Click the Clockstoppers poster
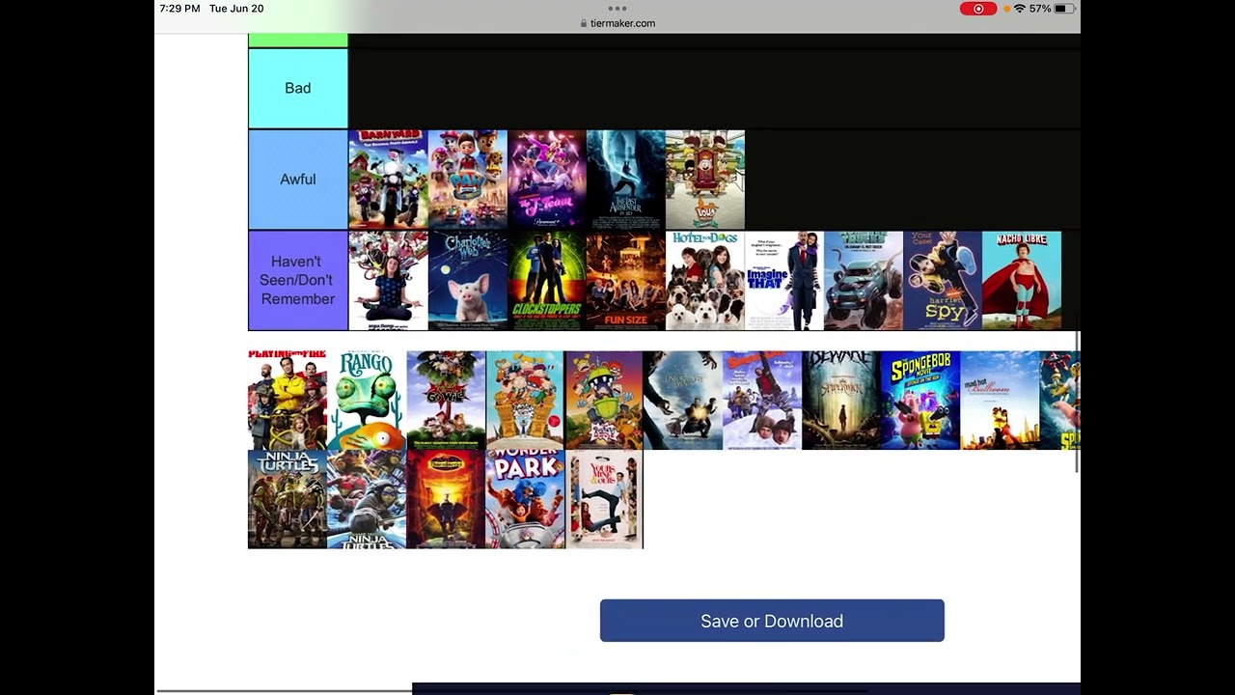The width and height of the screenshot is (1235, 695). coord(547,280)
